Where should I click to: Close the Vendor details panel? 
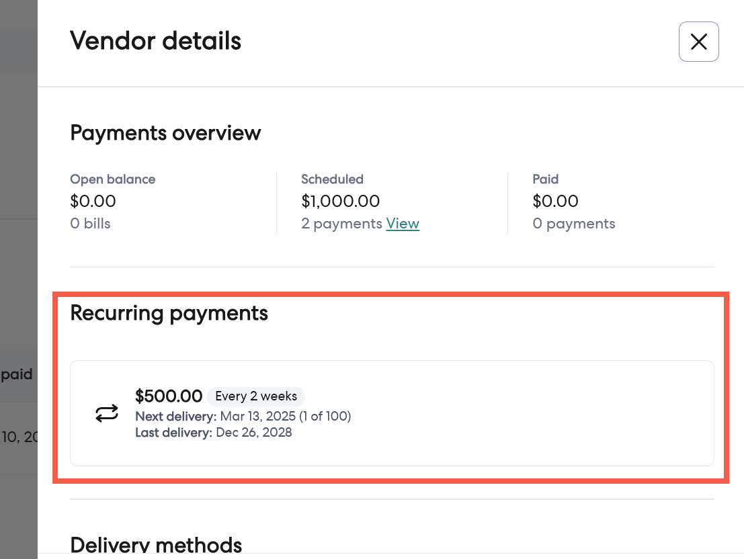(x=699, y=42)
